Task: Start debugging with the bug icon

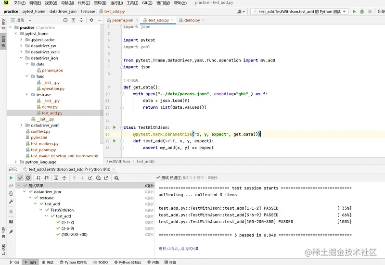Action: [x=362, y=12]
